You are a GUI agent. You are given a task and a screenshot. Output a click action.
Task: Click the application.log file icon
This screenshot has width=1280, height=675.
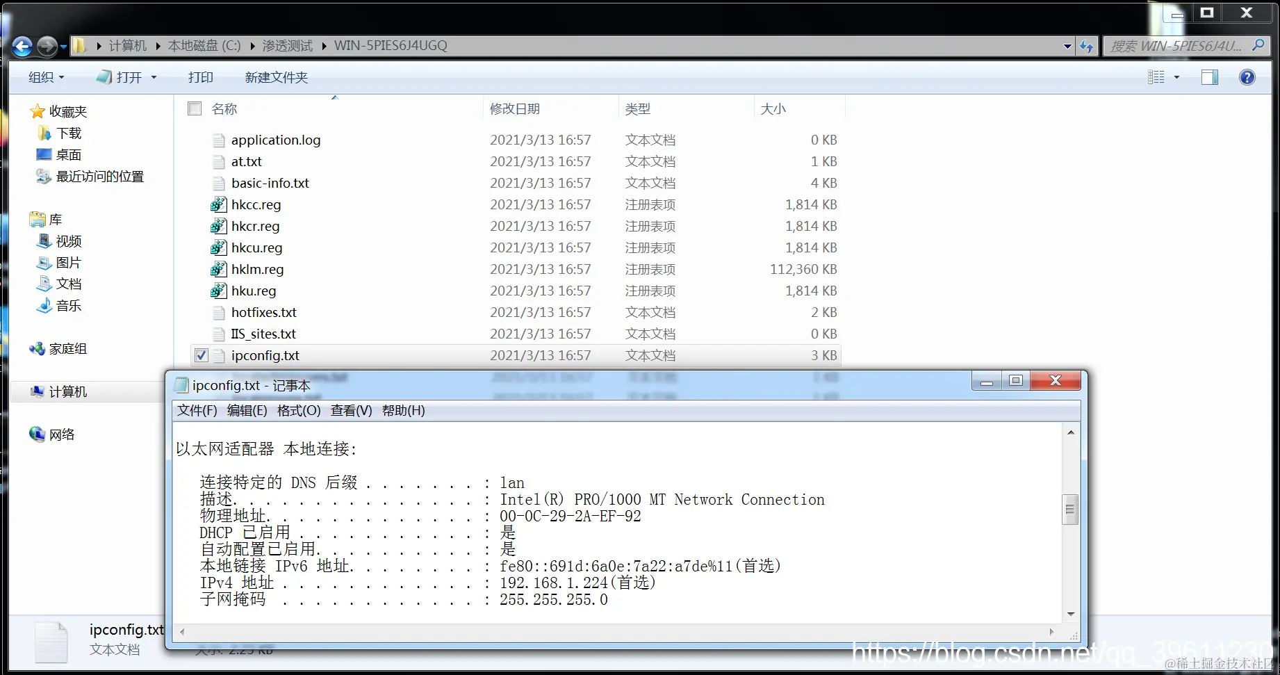click(219, 140)
